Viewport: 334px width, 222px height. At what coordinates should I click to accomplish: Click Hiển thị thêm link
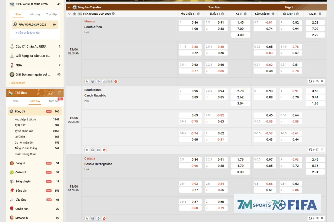(17, 83)
